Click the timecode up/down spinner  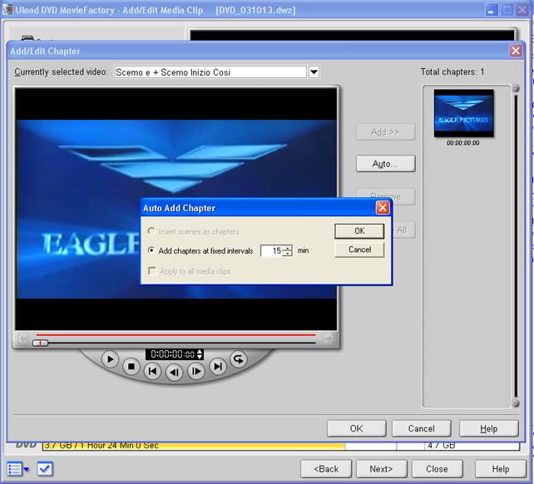tap(200, 354)
